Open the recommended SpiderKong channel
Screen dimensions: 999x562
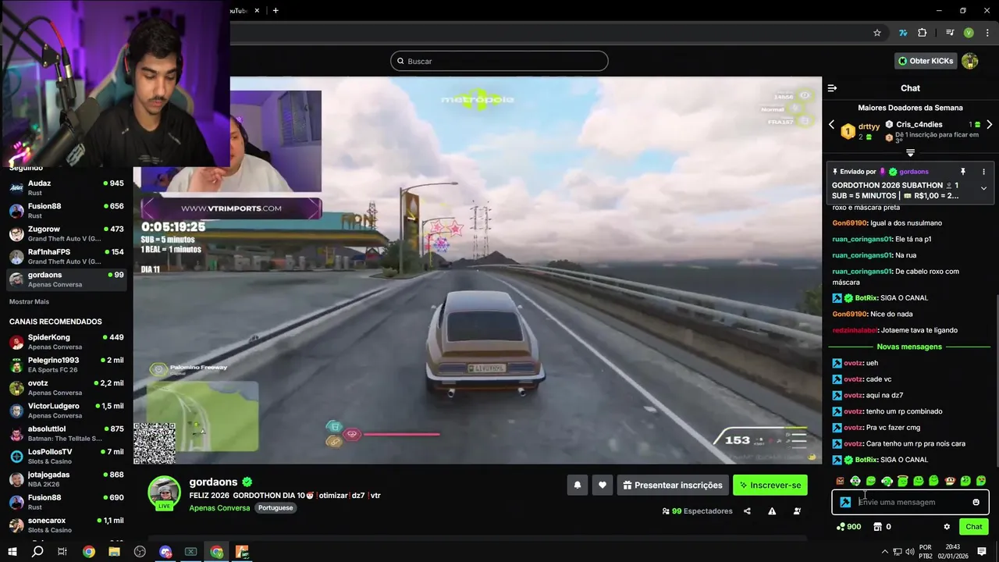tap(66, 342)
